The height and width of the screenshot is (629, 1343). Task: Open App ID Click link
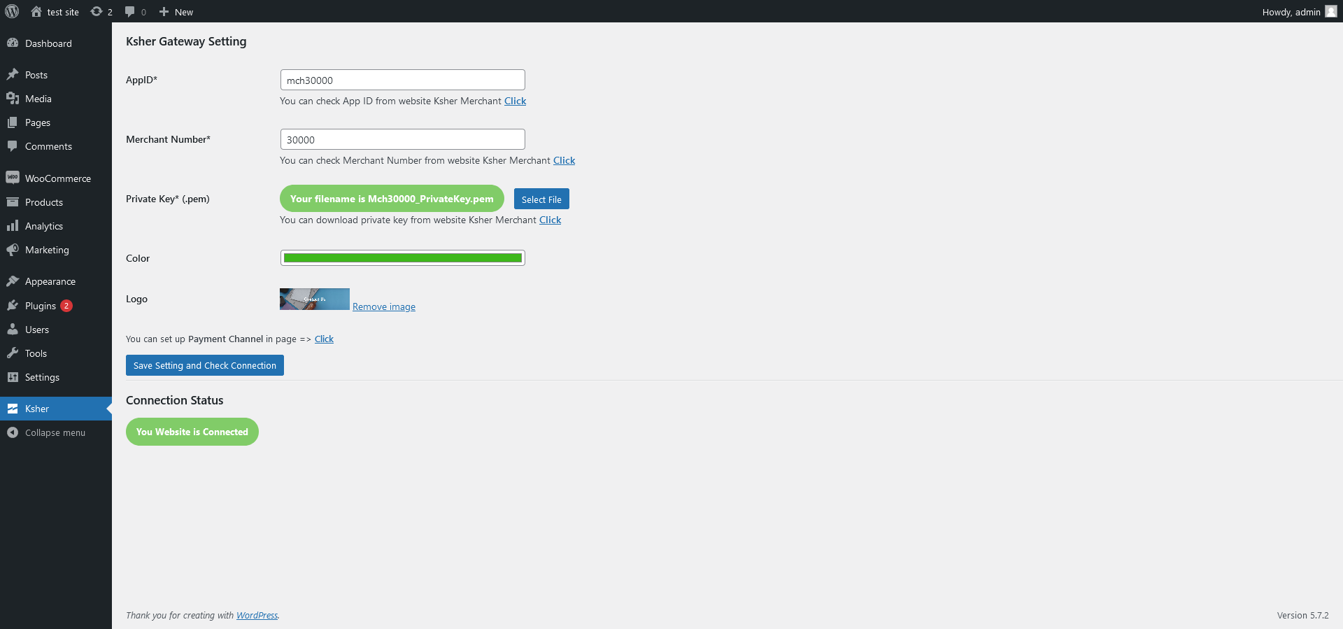point(516,101)
